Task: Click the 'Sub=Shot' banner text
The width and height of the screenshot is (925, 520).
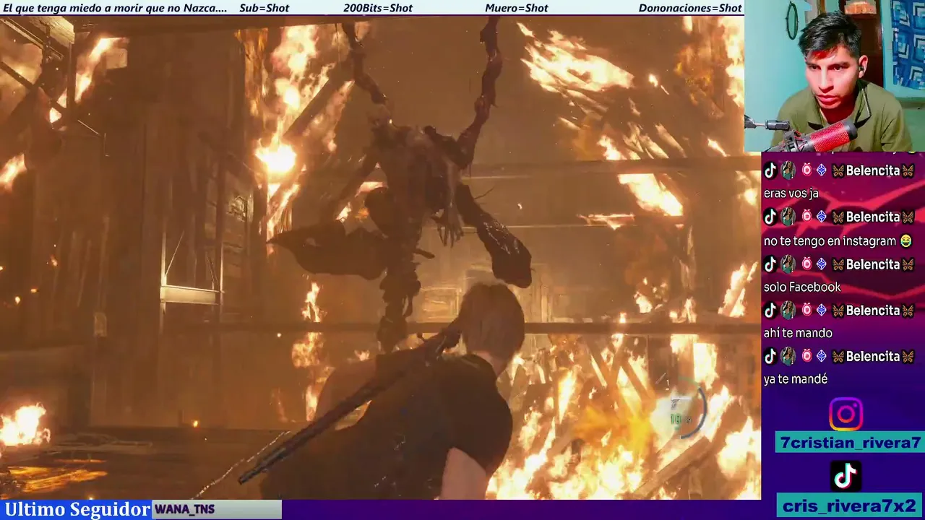Action: pos(264,8)
